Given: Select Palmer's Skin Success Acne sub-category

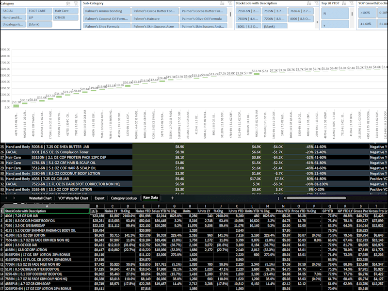Looking at the screenshot, I should (155, 26).
